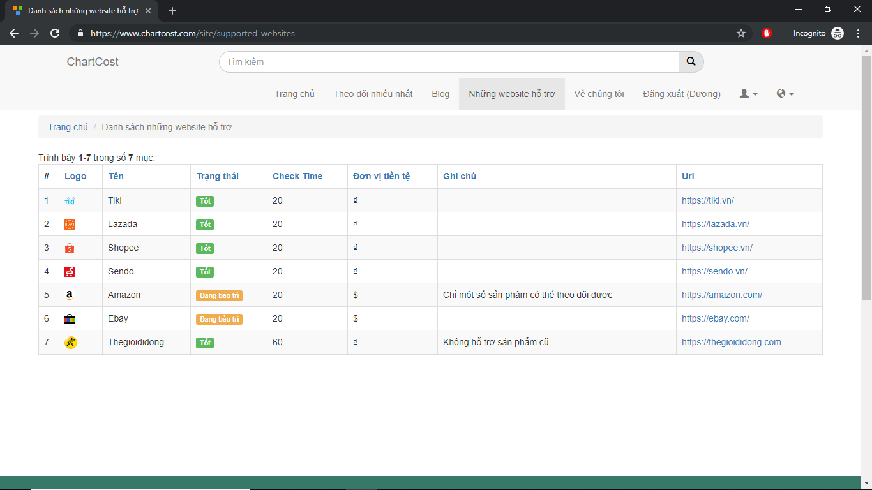Sort the table by Ghi chú column

(x=460, y=177)
